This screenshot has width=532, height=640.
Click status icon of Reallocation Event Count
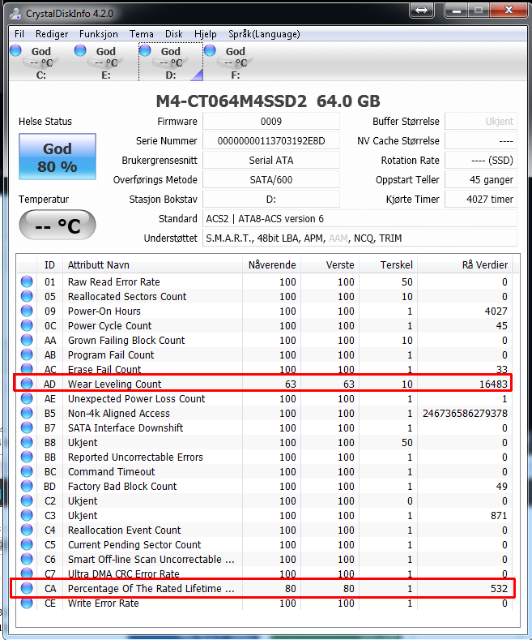pos(27,530)
